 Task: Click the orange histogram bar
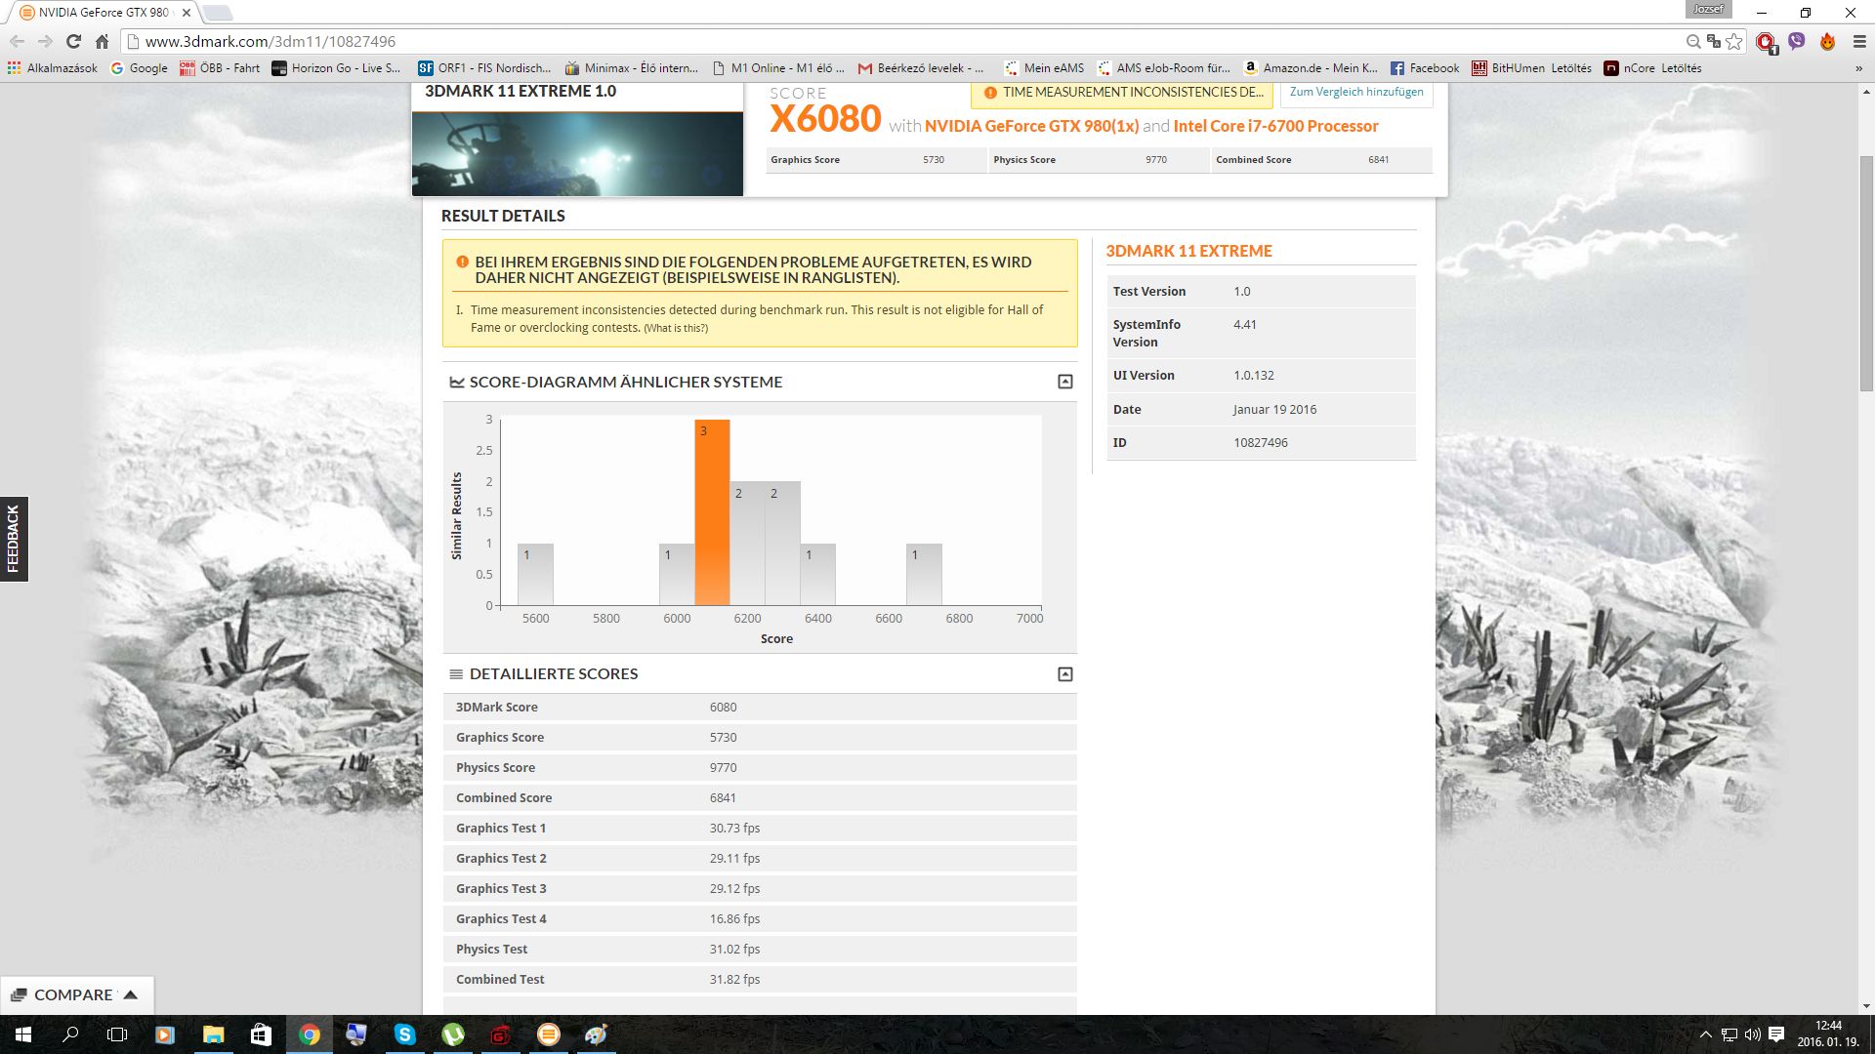point(712,512)
